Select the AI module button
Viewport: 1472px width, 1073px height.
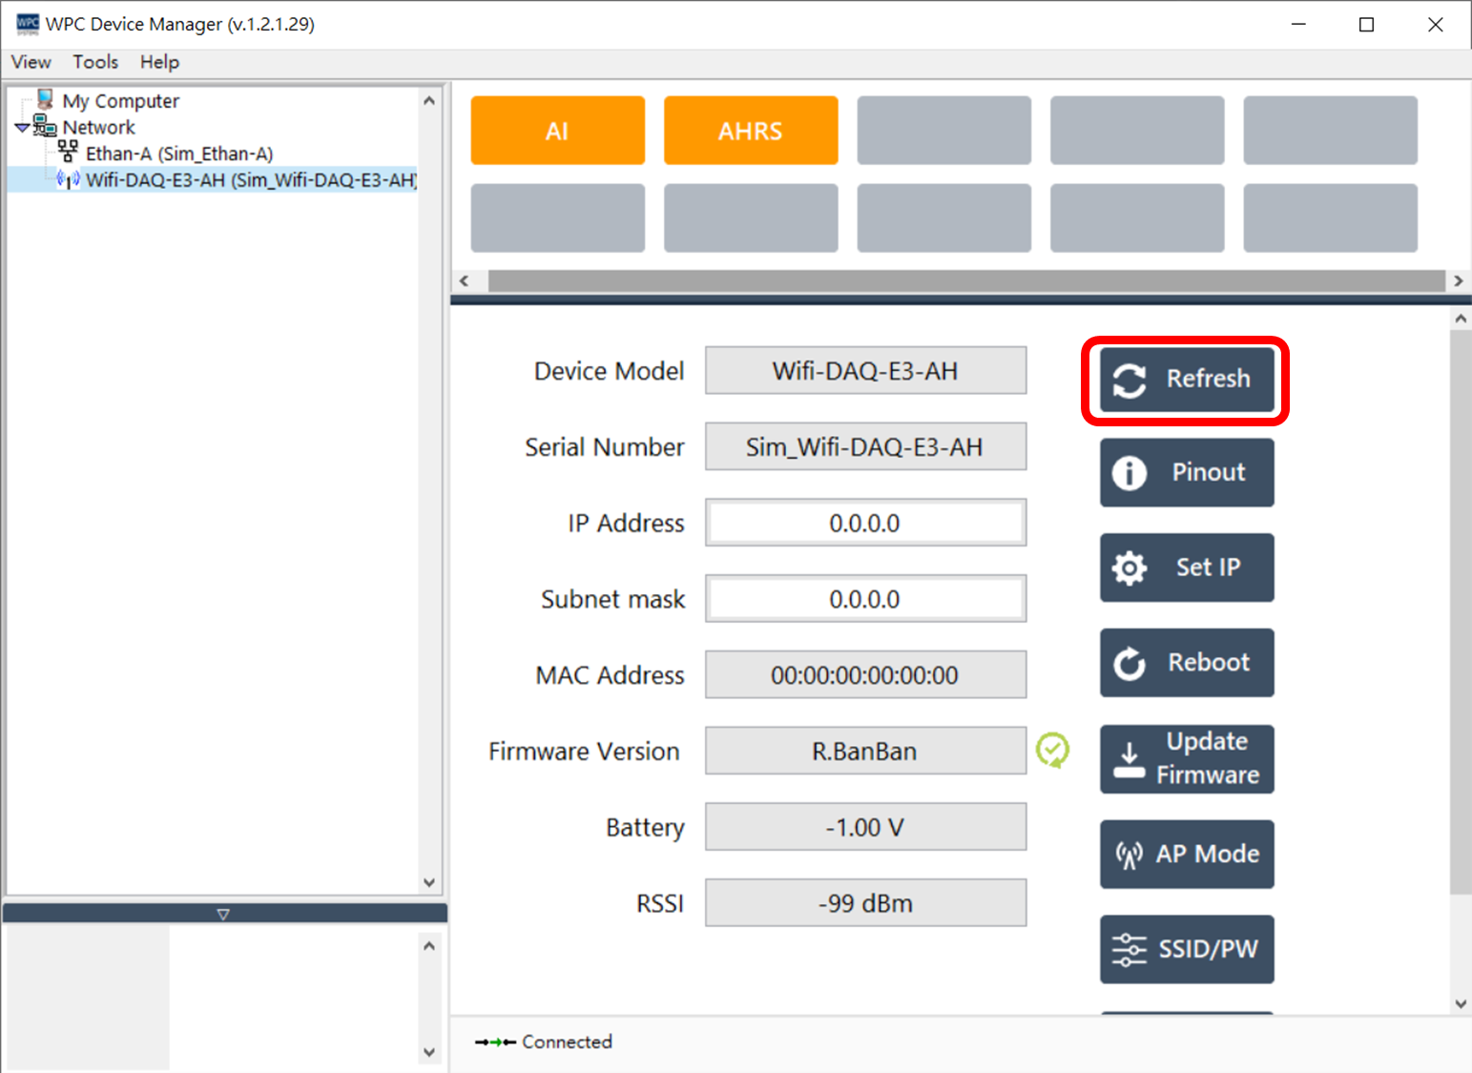point(557,131)
